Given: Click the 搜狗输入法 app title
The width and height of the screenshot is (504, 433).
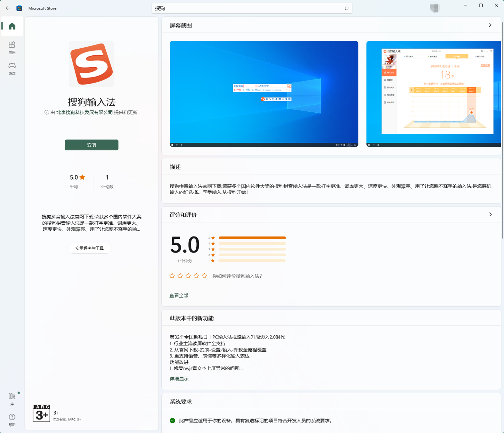Looking at the screenshot, I should [92, 102].
